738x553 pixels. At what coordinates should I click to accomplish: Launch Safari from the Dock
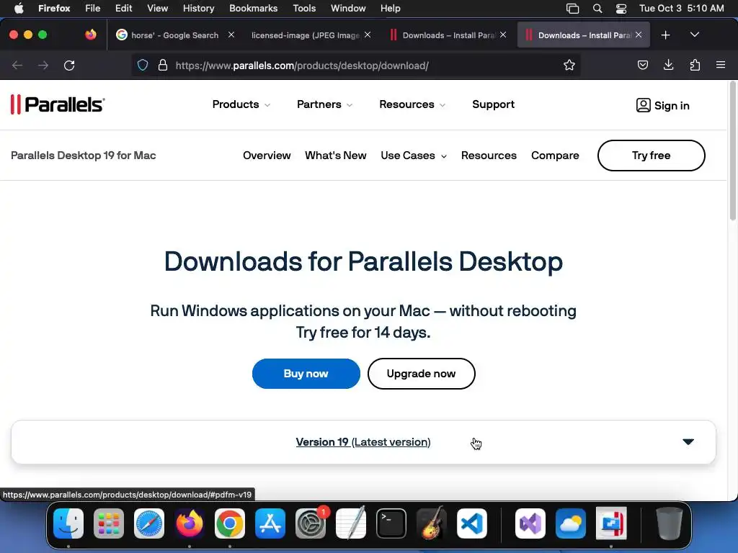click(149, 523)
